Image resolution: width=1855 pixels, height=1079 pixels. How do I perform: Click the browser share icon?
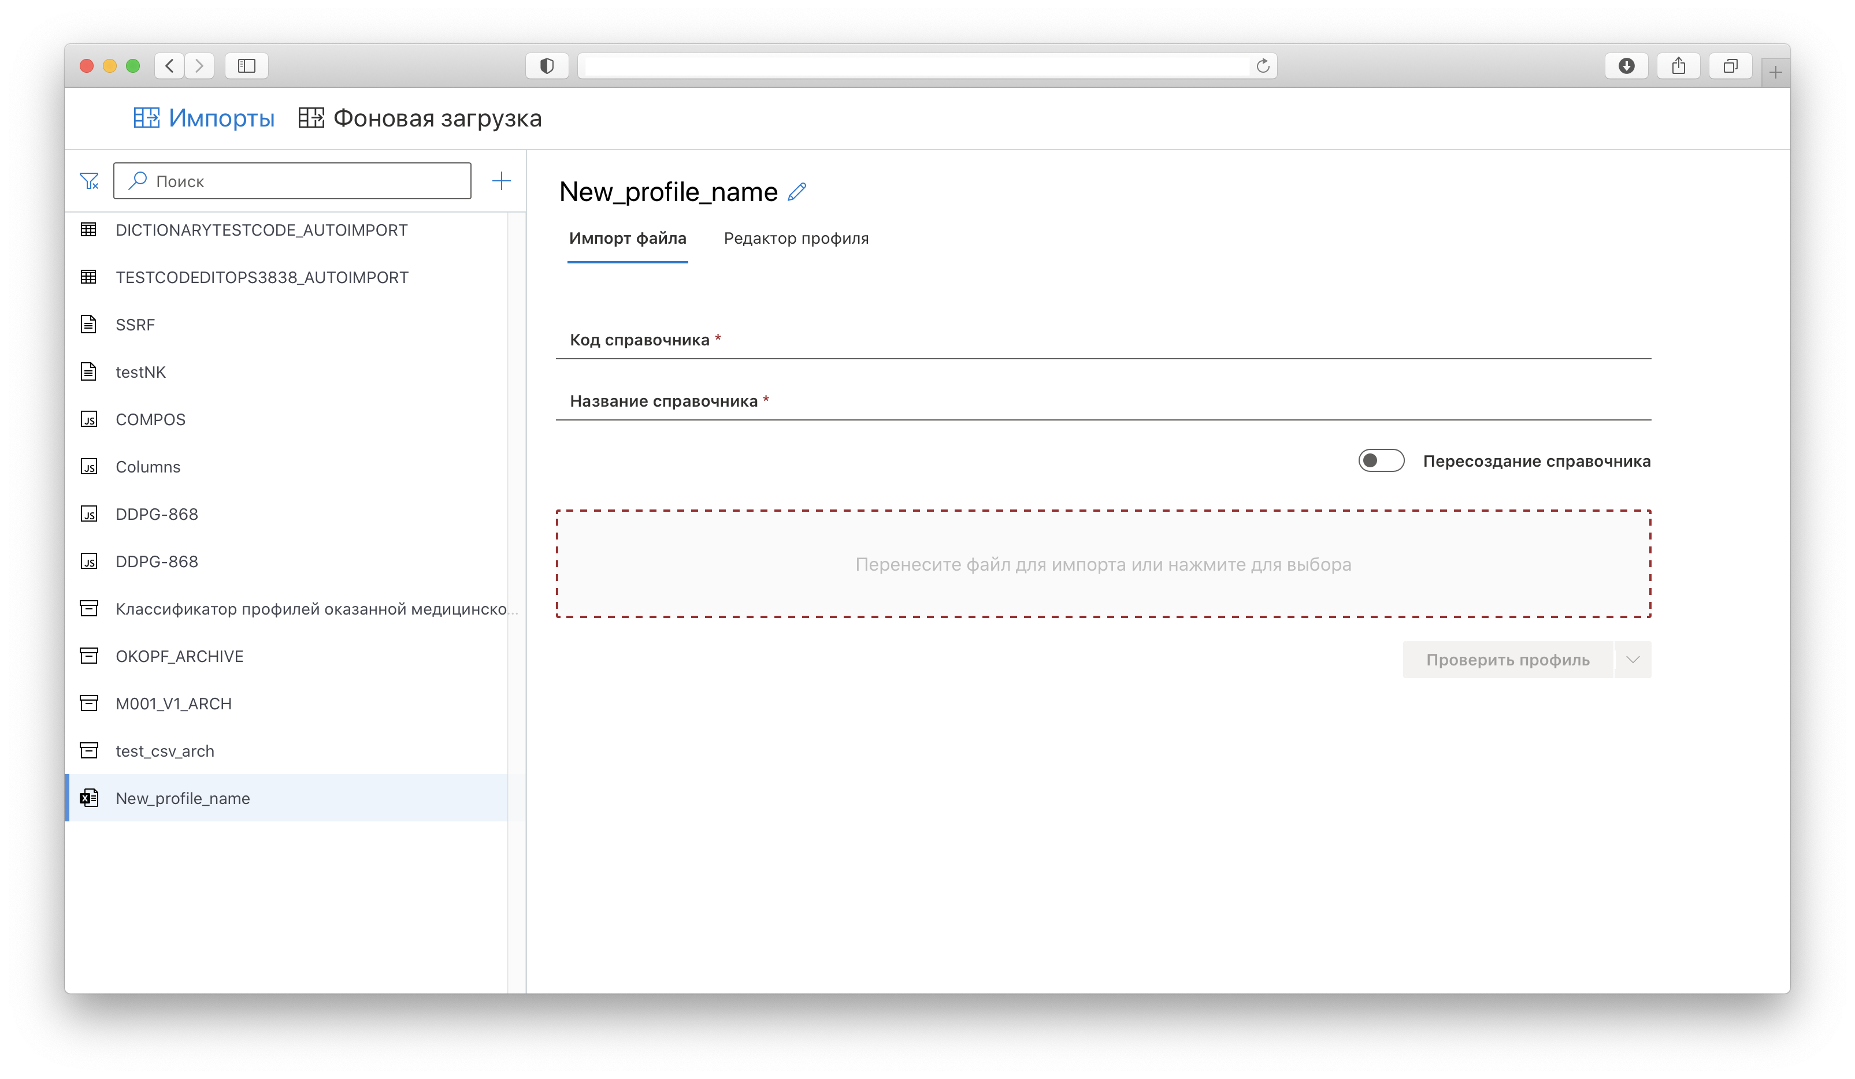pos(1678,66)
